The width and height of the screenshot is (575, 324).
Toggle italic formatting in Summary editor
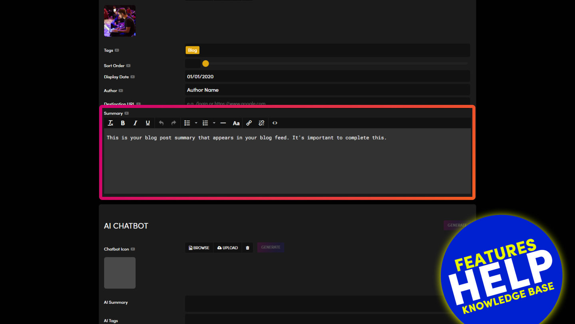click(135, 123)
